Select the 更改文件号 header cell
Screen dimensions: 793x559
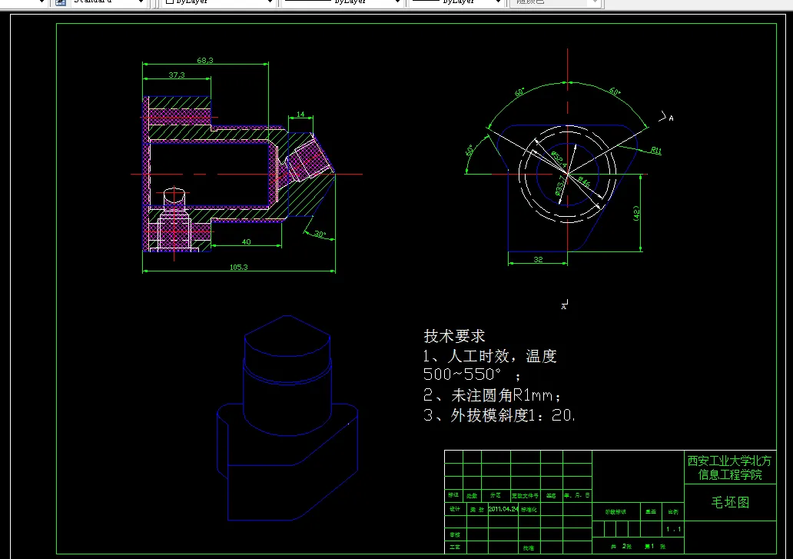coord(525,496)
